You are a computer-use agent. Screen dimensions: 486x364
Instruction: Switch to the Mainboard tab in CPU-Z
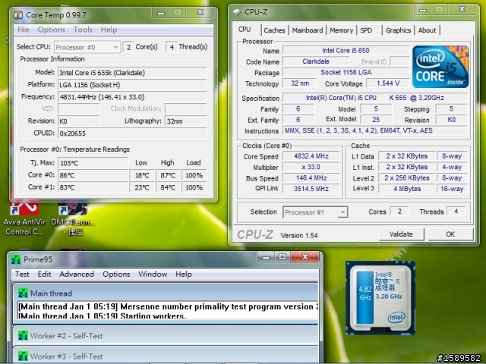click(307, 30)
